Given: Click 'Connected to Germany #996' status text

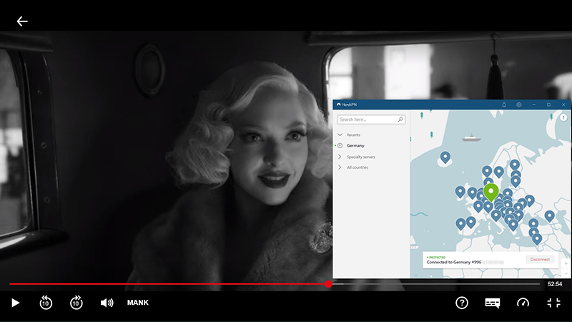Looking at the screenshot, I should pyautogui.click(x=454, y=262).
